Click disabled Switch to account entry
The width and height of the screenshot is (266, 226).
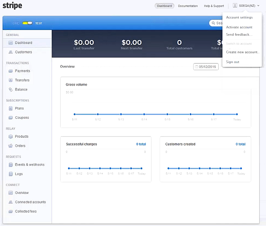pyautogui.click(x=239, y=44)
